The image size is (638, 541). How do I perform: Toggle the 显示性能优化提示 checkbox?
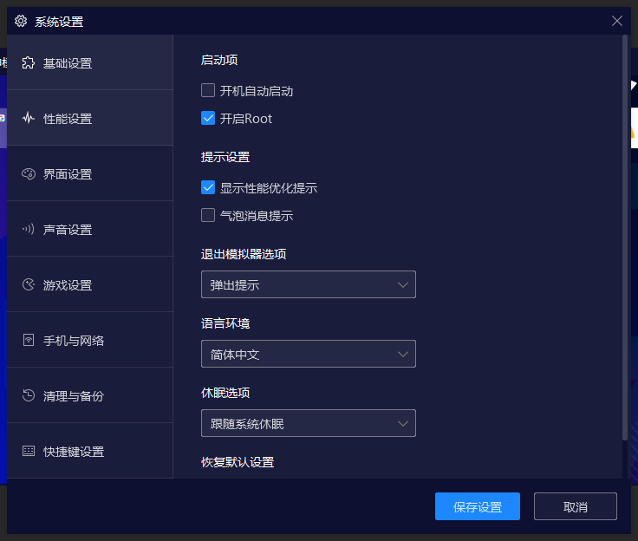(208, 187)
